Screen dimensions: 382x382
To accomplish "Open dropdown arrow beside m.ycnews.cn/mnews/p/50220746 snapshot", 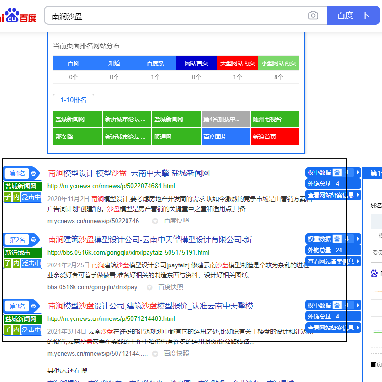I will point(155,221).
